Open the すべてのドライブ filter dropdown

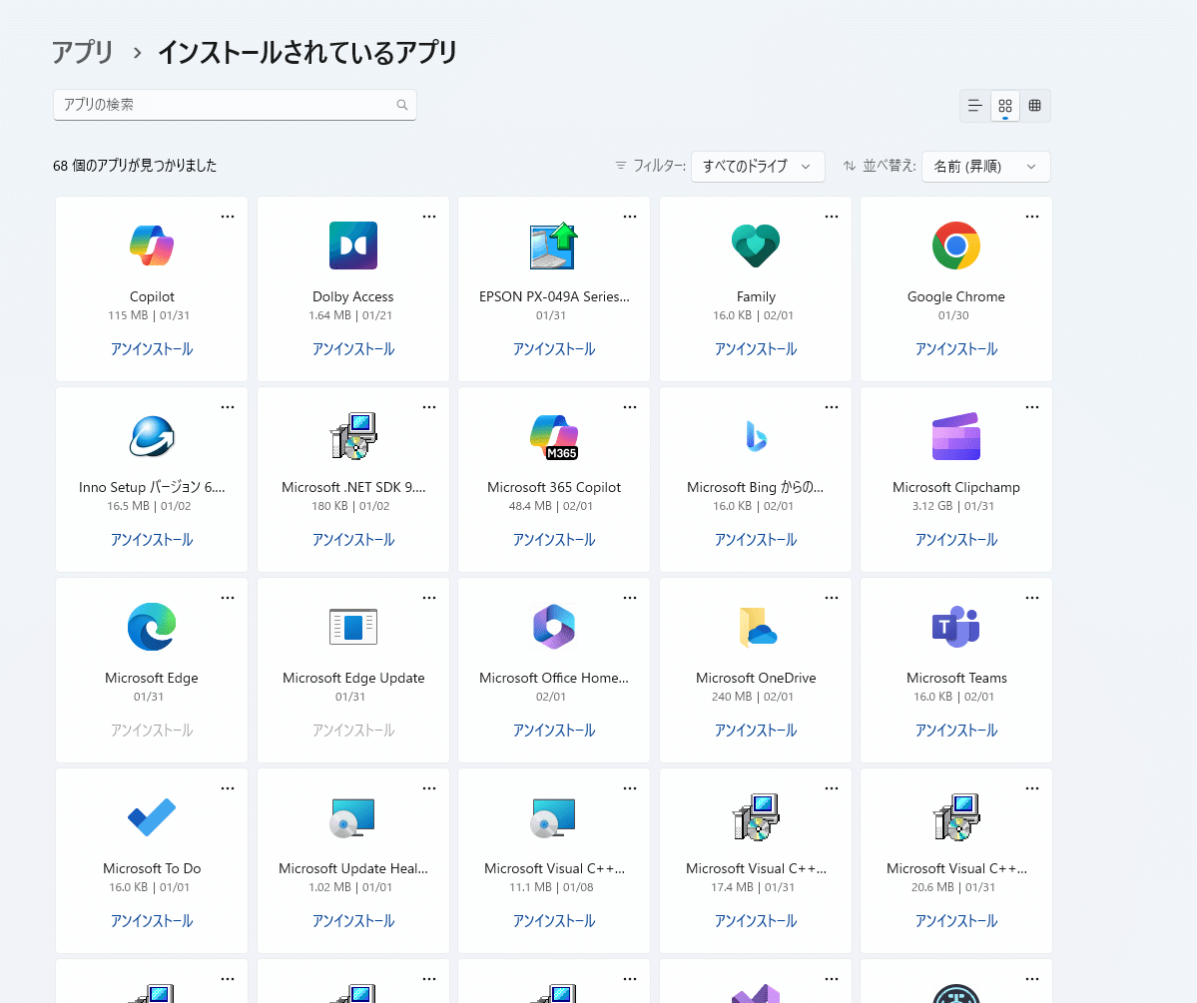point(758,166)
